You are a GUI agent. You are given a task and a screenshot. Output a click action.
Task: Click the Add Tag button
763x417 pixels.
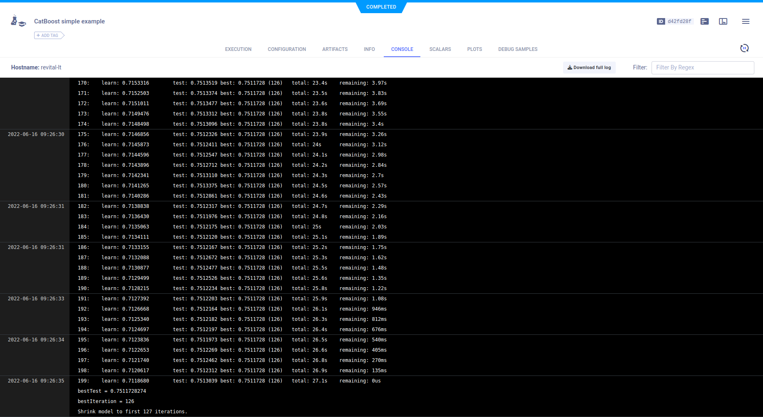[49, 35]
